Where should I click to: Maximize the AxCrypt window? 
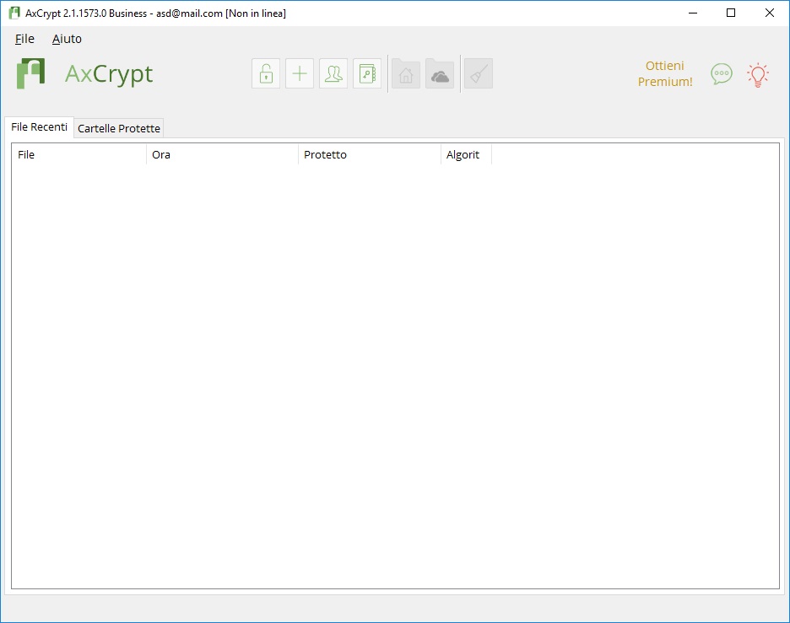click(731, 13)
